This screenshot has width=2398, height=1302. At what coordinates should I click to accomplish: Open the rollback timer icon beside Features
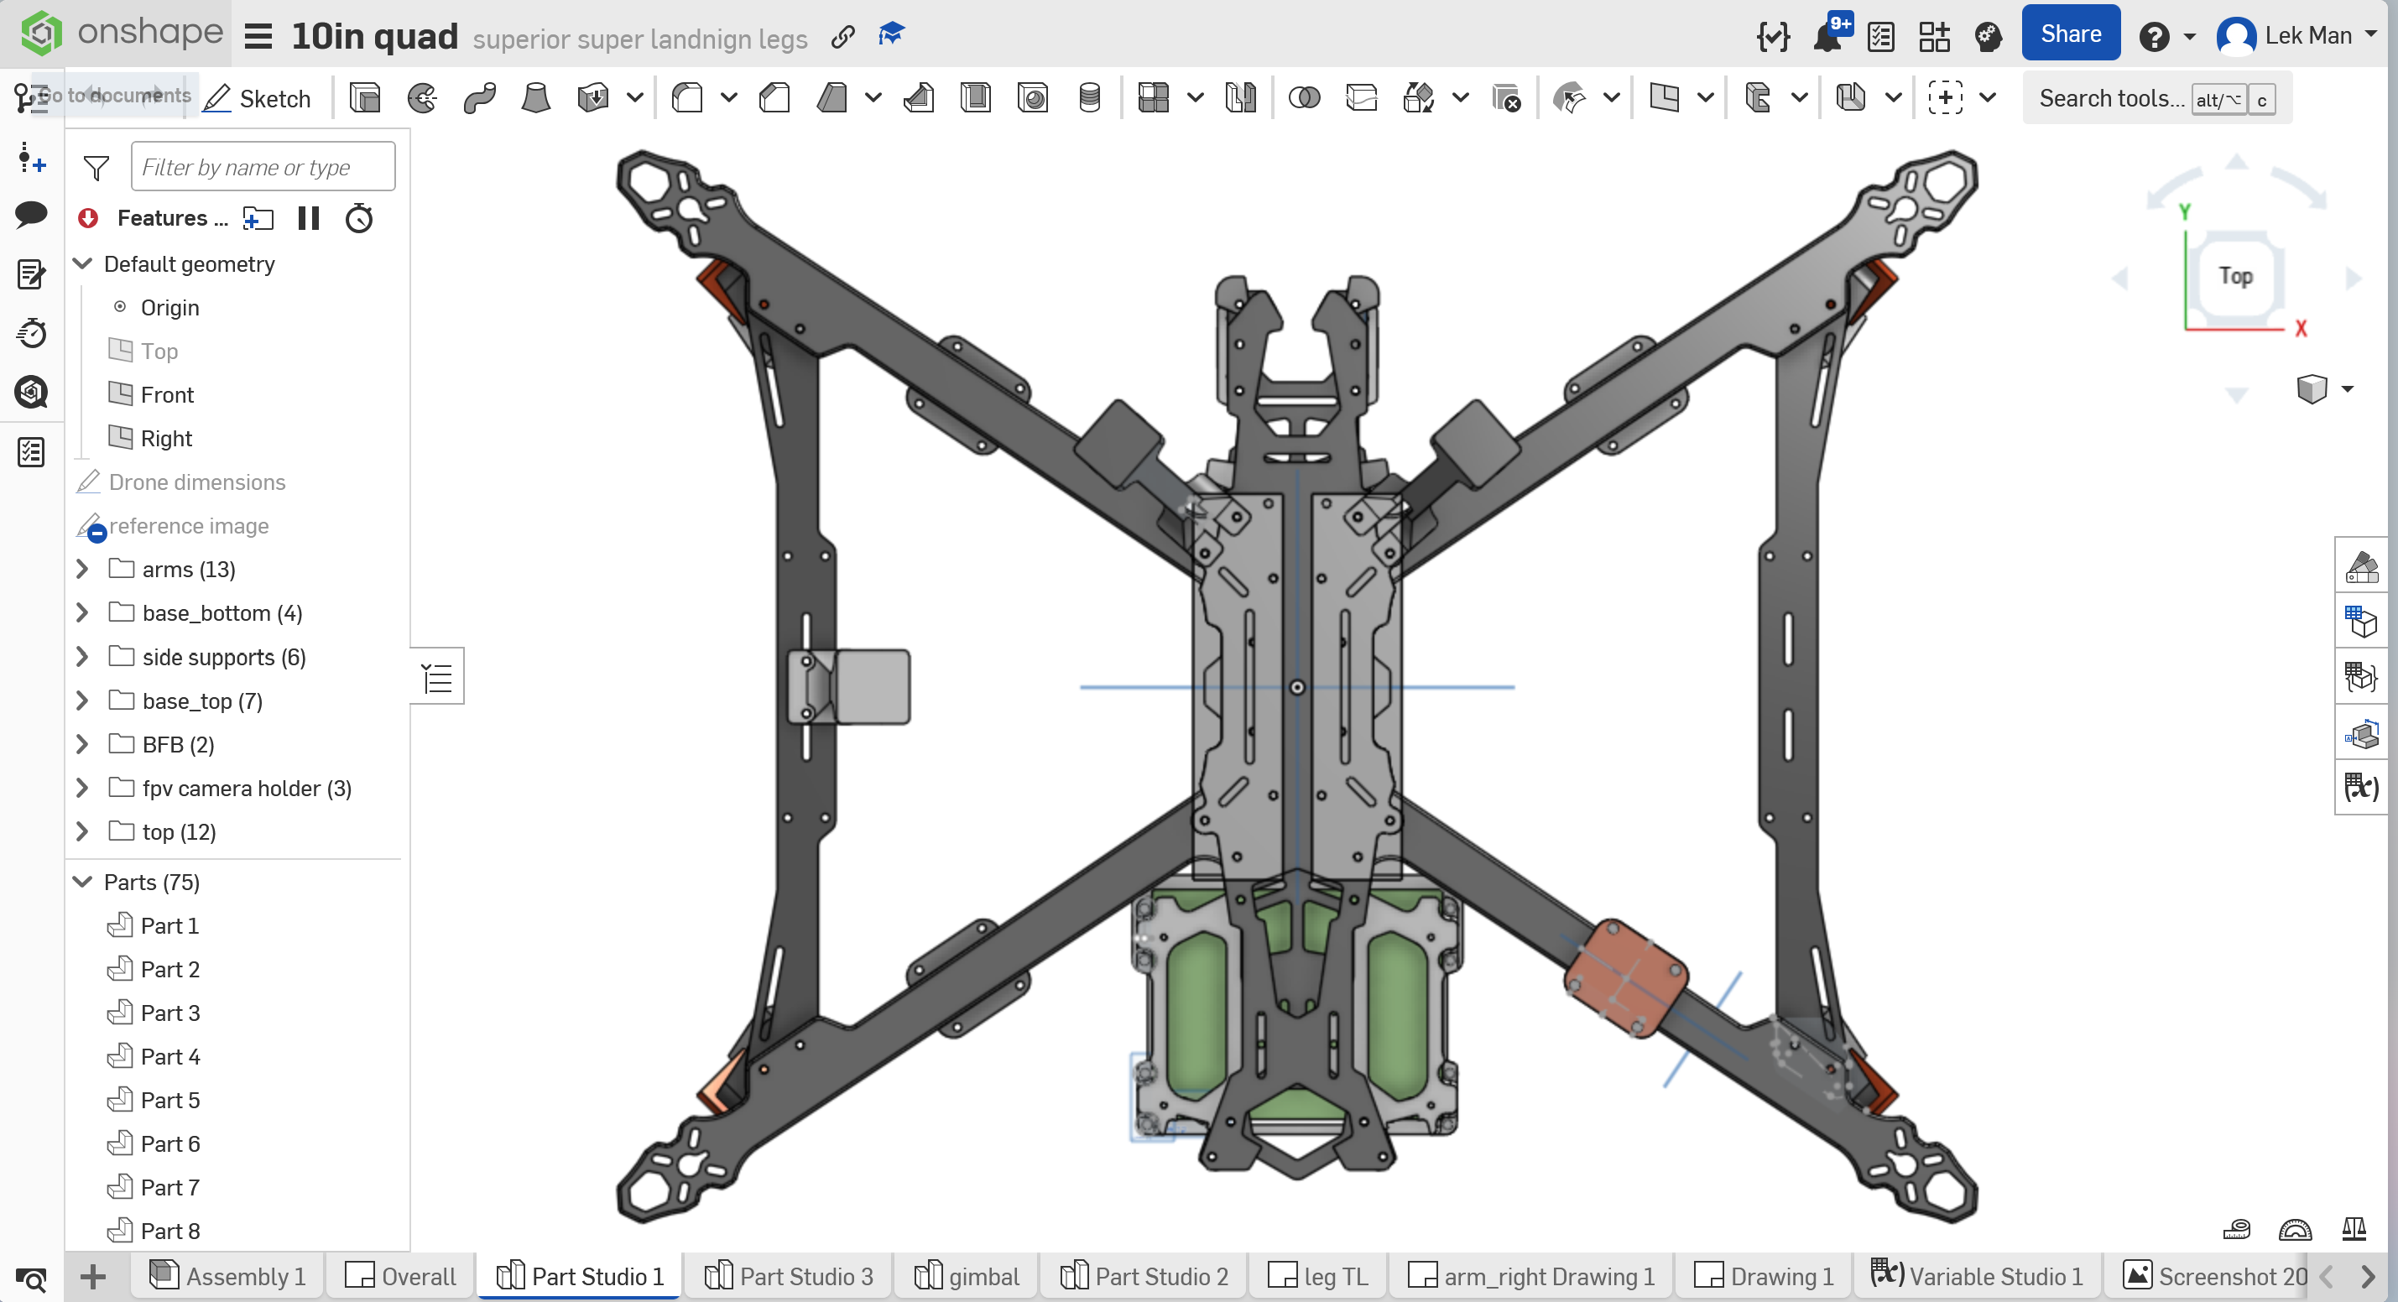[359, 219]
